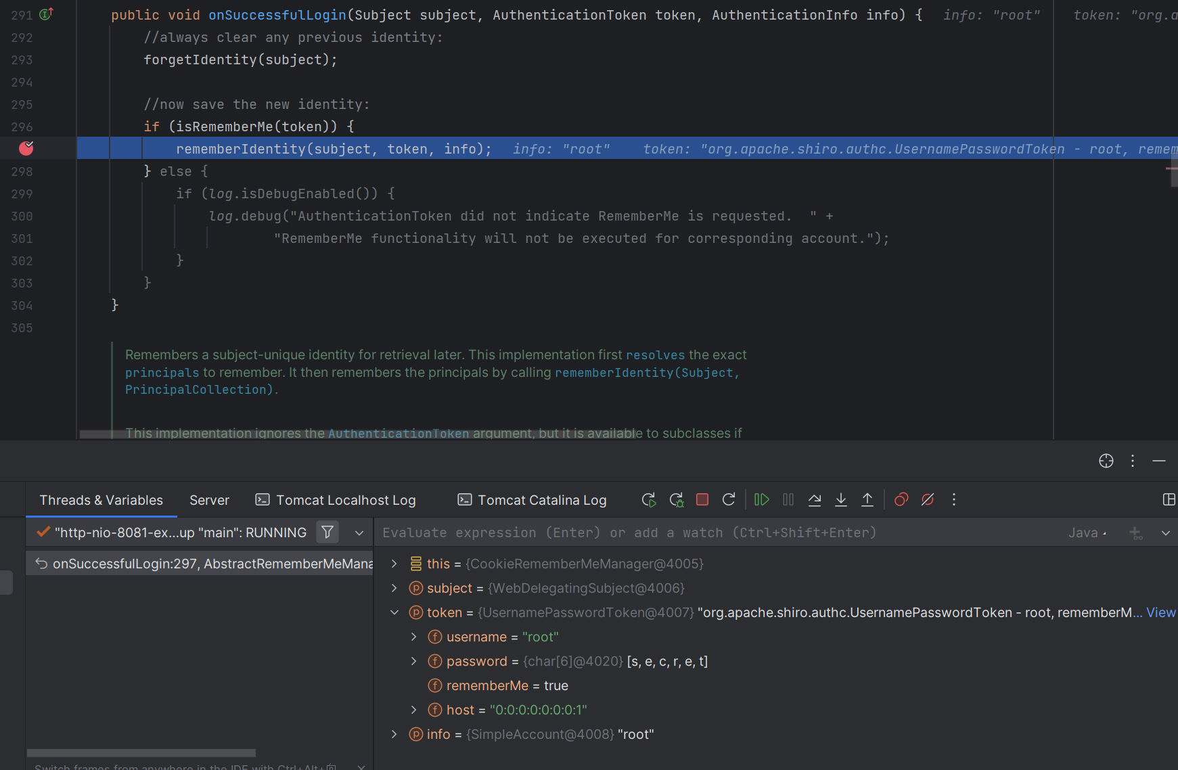Hide the debug tool window with minus
The width and height of the screenshot is (1178, 770).
pyautogui.click(x=1159, y=461)
